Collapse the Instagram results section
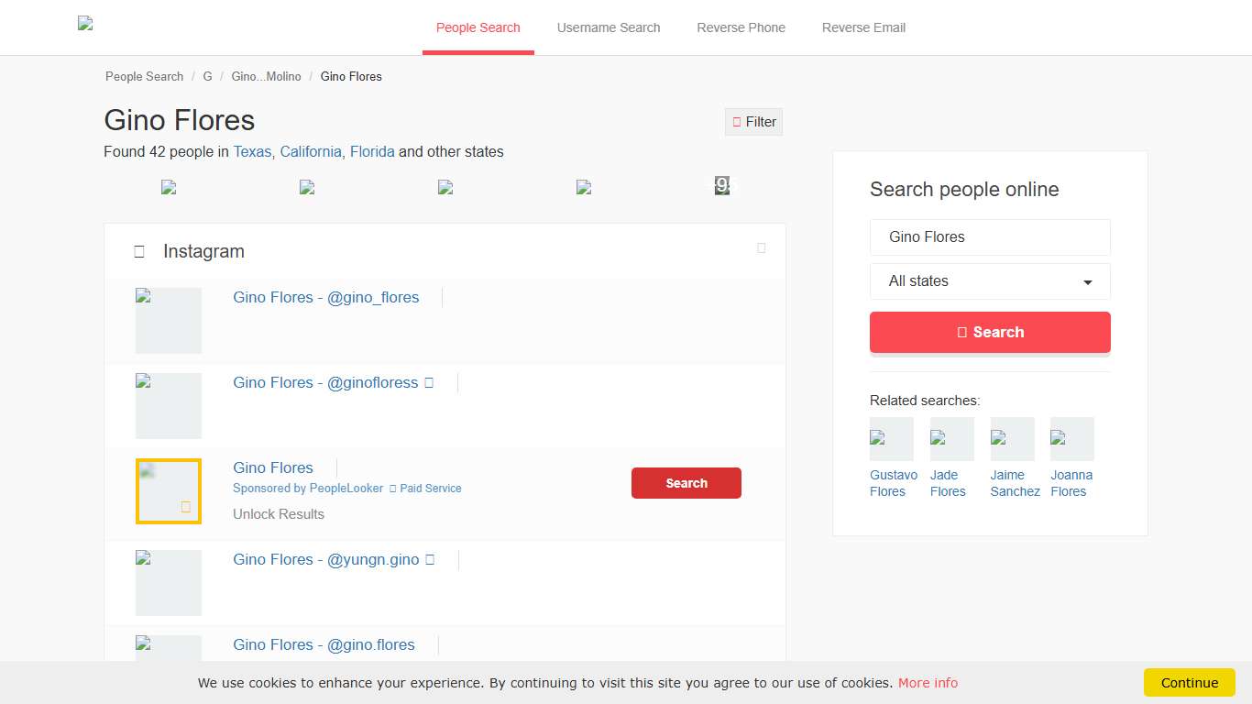The height and width of the screenshot is (704, 1252). coord(761,247)
